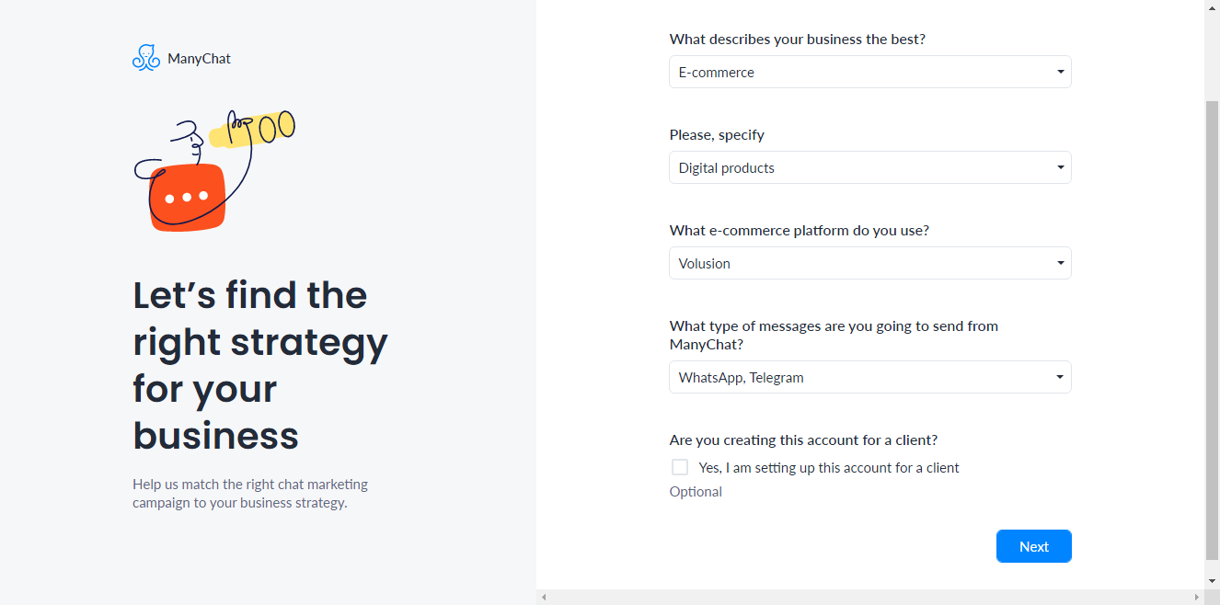Image resolution: width=1220 pixels, height=605 pixels.
Task: Click the ManyChat octopus logo icon
Action: tap(146, 58)
